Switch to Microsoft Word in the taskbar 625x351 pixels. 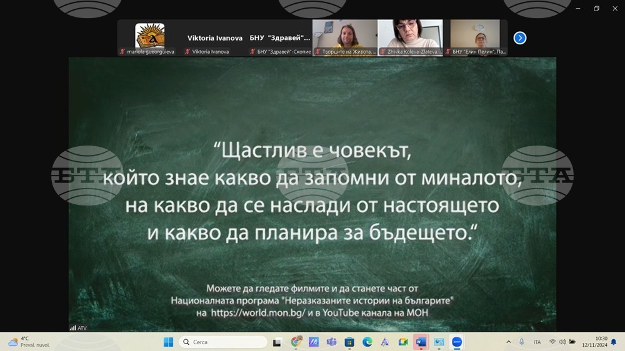421,342
